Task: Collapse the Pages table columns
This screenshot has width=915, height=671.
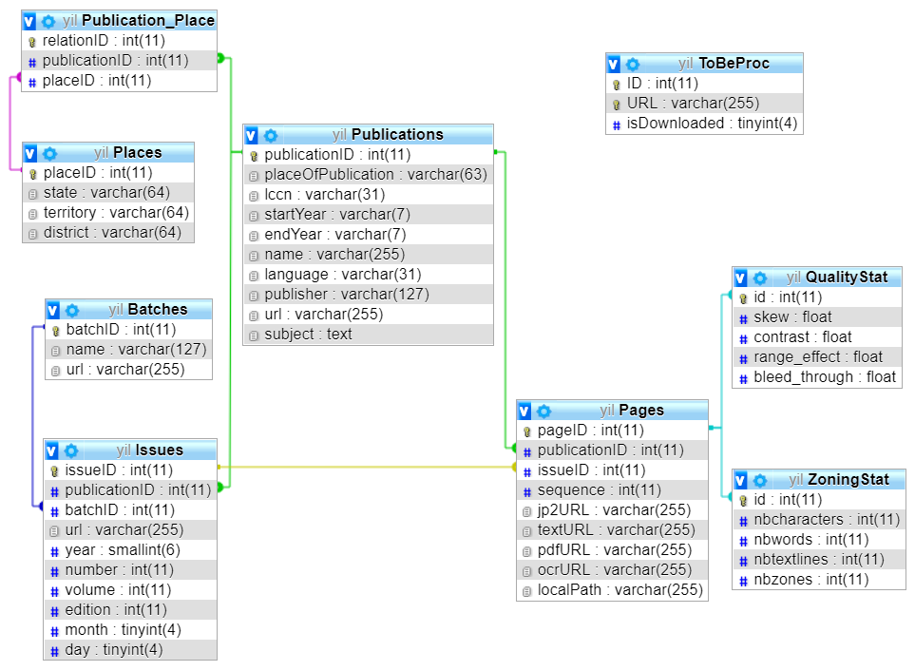Action: coord(525,411)
